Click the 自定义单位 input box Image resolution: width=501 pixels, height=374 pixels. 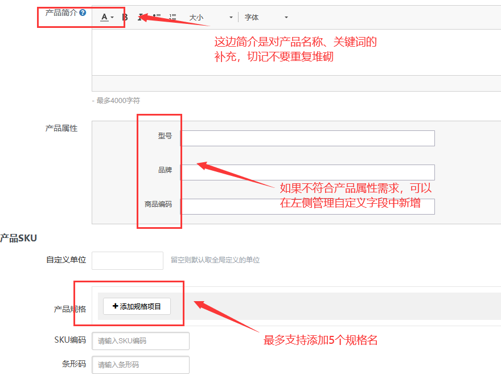tap(128, 261)
